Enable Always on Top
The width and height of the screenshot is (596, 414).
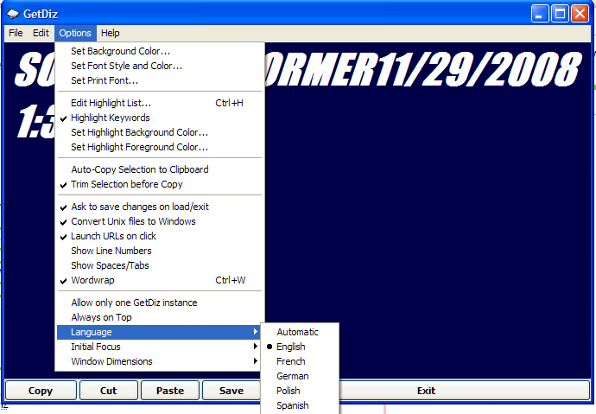click(x=160, y=317)
